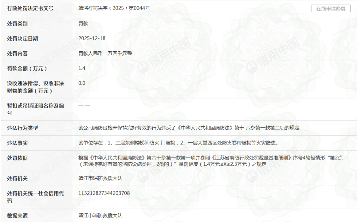The width and height of the screenshot is (357, 222).
Task: Click the 处罚决定日期 label
Action: coord(22,38)
